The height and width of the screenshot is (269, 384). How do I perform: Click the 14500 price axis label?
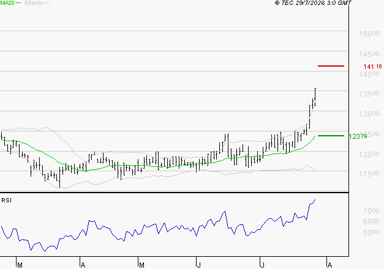coord(369,54)
